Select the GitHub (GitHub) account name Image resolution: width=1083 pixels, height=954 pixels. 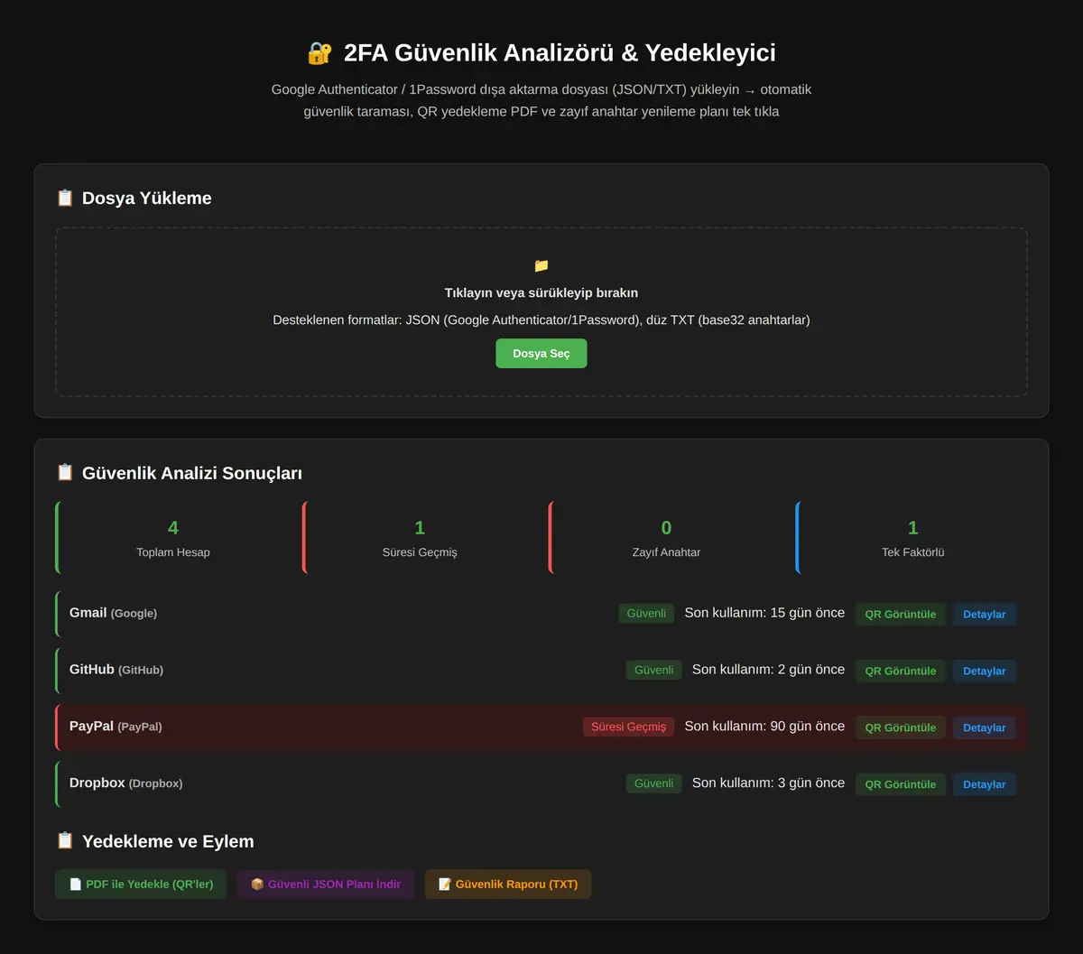click(x=116, y=670)
